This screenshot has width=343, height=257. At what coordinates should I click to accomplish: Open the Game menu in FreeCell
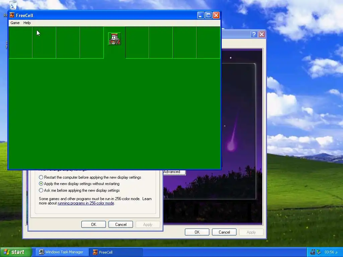click(x=15, y=23)
